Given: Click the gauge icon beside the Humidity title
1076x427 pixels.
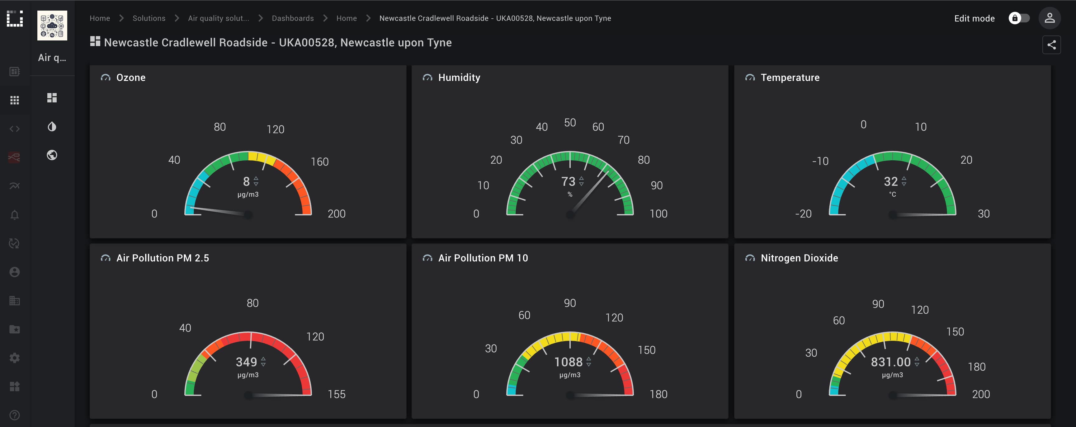Looking at the screenshot, I should tap(427, 77).
